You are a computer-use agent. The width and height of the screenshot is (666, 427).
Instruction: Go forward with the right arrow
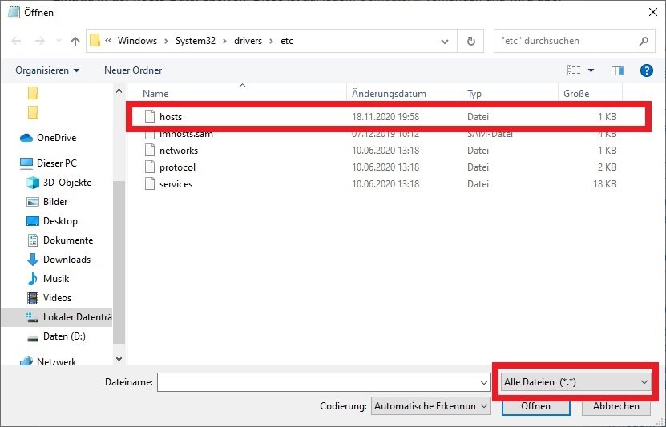39,41
